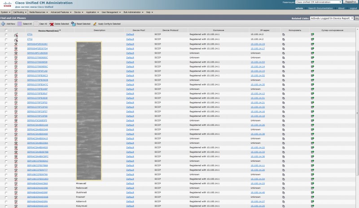Sort by the Device Name(Line) column header
The height and width of the screenshot is (208, 359).
49,31
